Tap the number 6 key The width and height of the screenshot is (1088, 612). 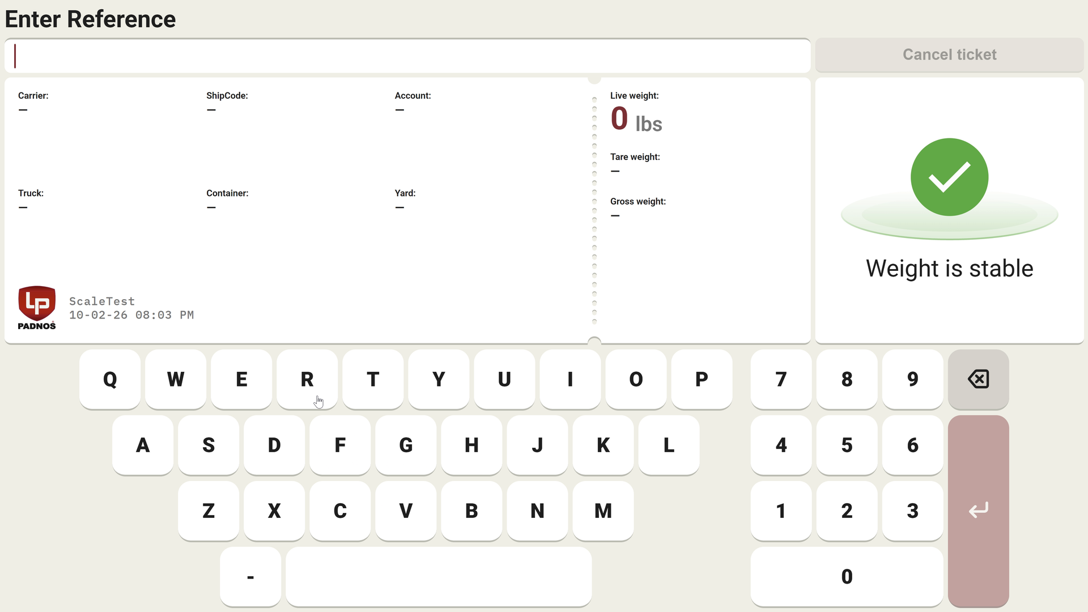(912, 445)
